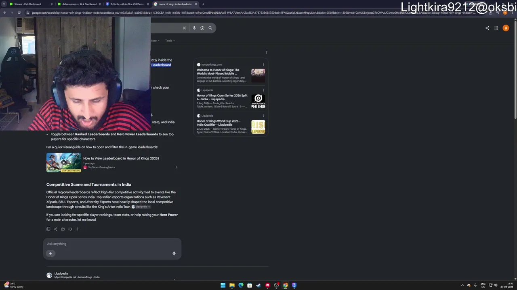Close the 3uTools tab
Screen dimensions: 517x290
coord(148,4)
